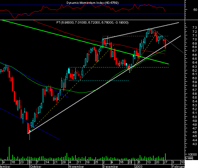This screenshot has width=198, height=168.
Task: Select the 4.8 price axis label
Action: pos(195,124)
